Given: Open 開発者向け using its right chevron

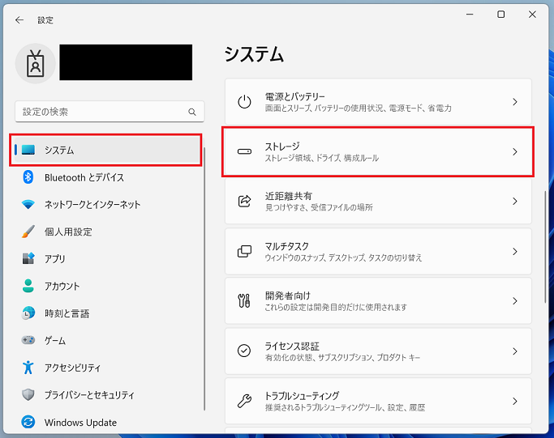Looking at the screenshot, I should tap(515, 301).
